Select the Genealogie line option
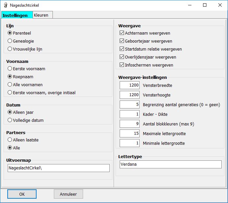This screenshot has width=228, height=203. (x=10, y=41)
